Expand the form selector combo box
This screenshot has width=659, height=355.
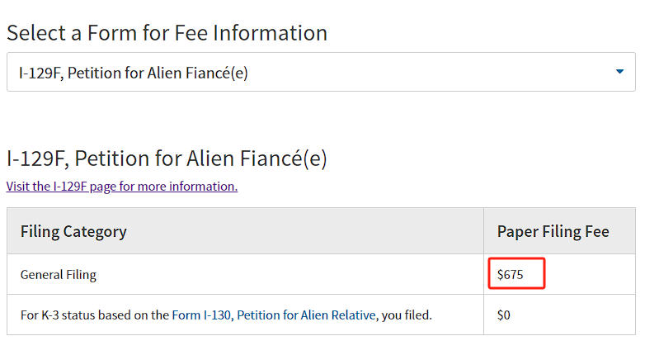(x=321, y=72)
